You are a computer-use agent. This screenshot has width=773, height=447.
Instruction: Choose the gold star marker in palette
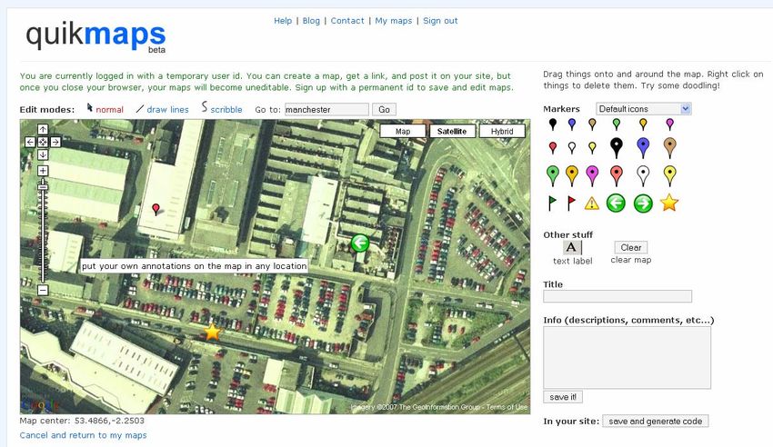coord(669,203)
